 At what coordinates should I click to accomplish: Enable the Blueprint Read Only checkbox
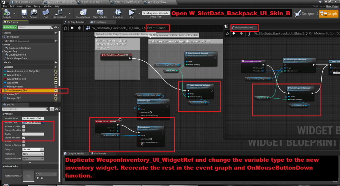pos(24,130)
